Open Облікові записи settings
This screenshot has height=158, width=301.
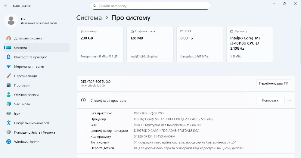37,94
